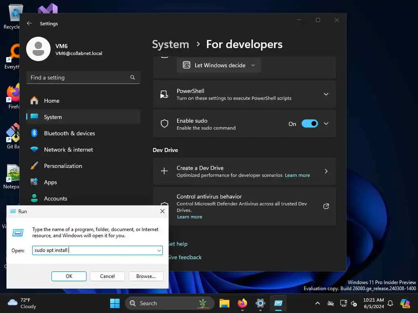Open the notification bell in the taskbar
Image resolution: width=418 pixels, height=313 pixels.
(390, 303)
